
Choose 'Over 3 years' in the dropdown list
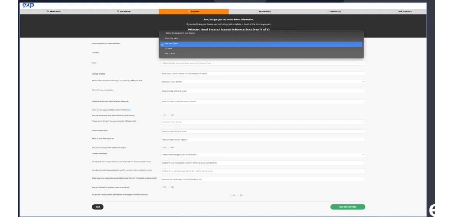(x=261, y=53)
